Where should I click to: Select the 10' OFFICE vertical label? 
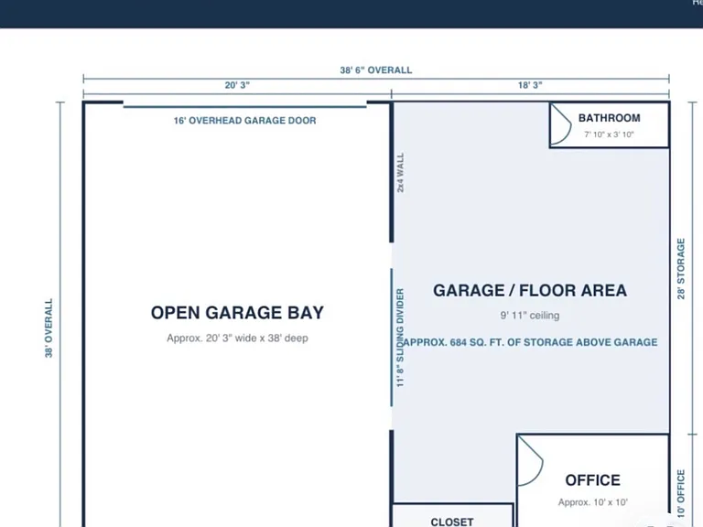tap(681, 493)
